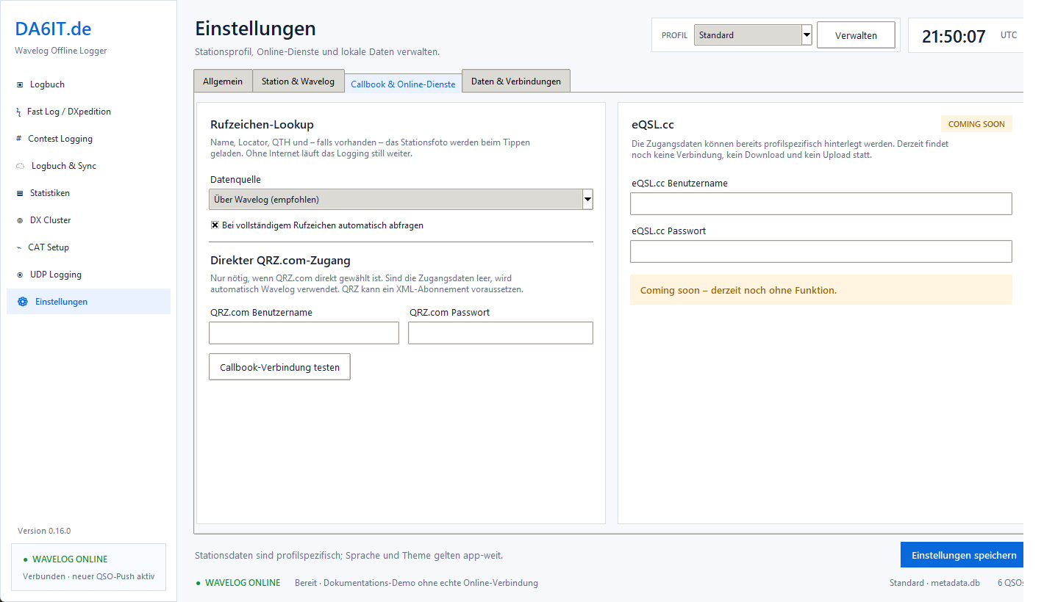Open Logbuch & Sync page
The width and height of the screenshot is (1044, 602).
tap(88, 166)
